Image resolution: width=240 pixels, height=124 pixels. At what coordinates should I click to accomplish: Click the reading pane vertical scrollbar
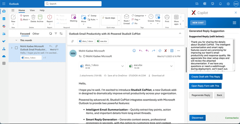point(186,60)
